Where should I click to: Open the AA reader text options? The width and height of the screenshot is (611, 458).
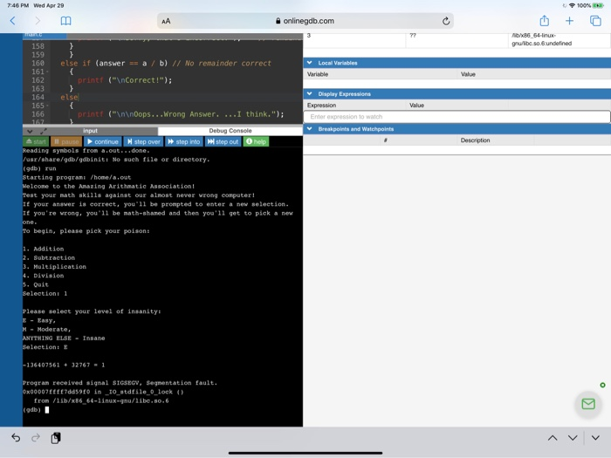click(166, 21)
